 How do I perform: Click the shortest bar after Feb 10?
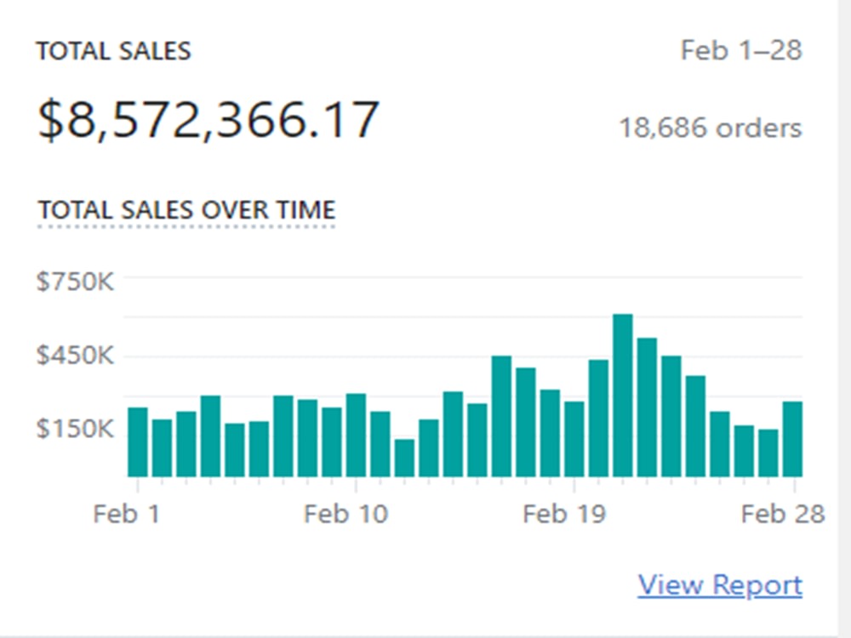click(404, 459)
